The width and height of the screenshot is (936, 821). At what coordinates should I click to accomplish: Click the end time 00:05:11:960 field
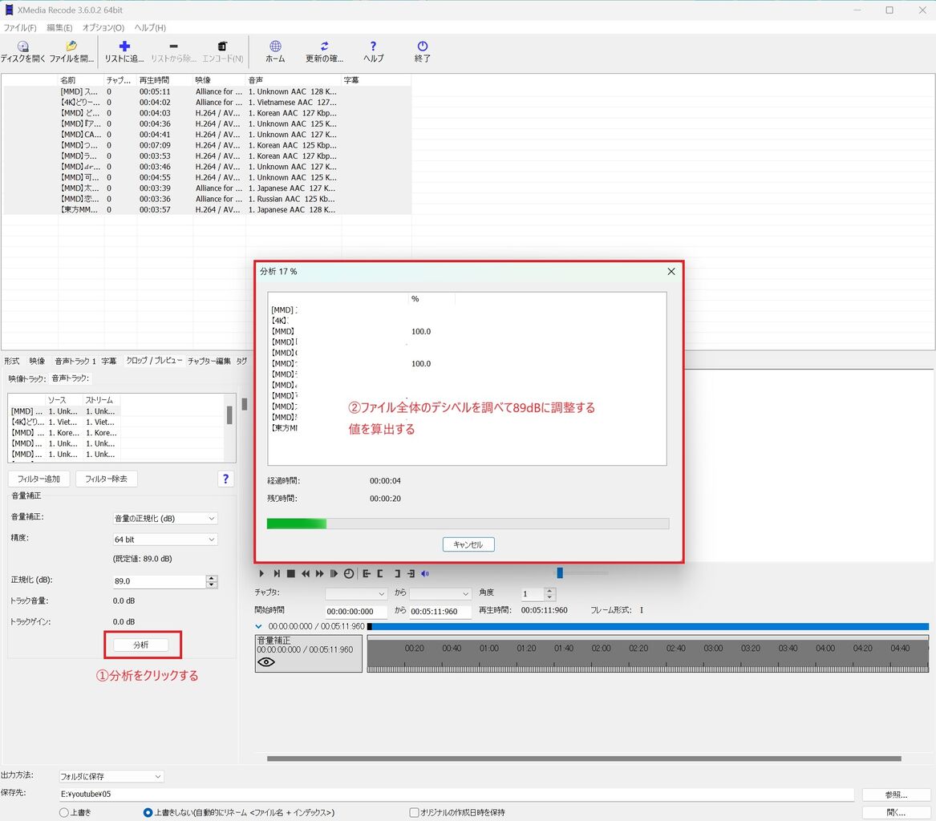440,612
